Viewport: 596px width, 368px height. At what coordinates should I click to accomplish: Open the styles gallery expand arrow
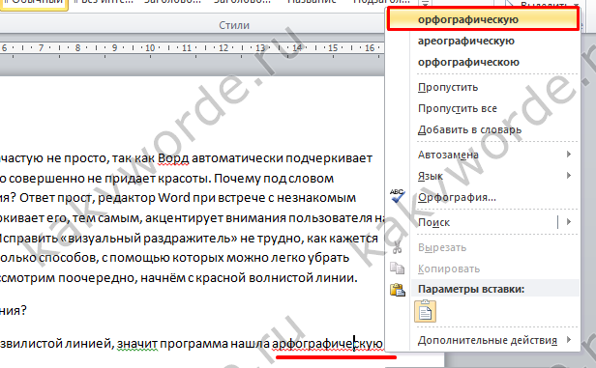pos(426,3)
